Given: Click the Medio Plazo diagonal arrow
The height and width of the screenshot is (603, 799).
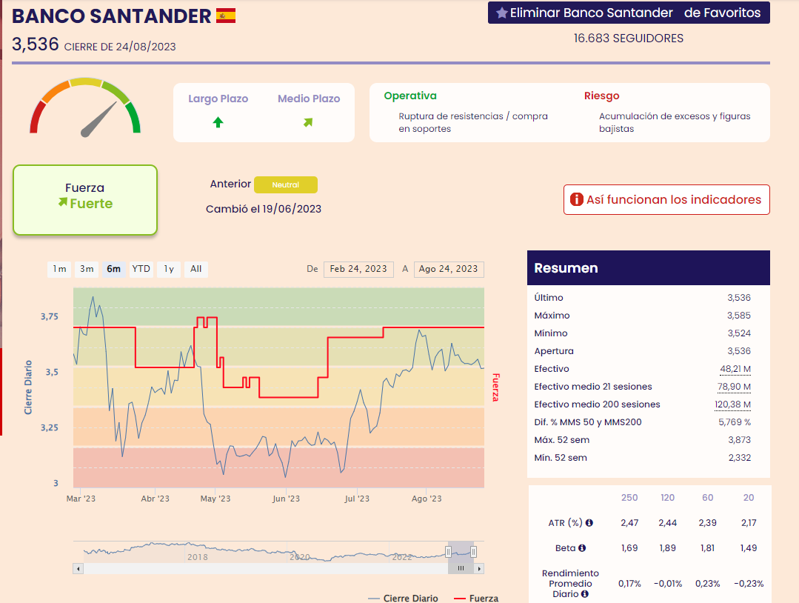Looking at the screenshot, I should coord(308,122).
